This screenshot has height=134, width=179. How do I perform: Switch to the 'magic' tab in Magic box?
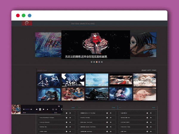[x=154, y=70]
